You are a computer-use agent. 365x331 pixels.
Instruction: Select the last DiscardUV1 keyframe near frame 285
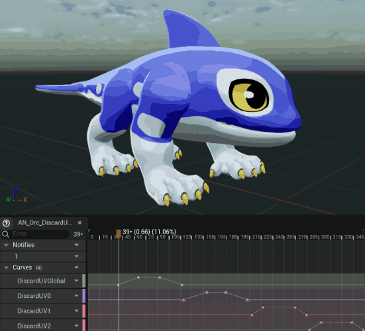tap(306, 314)
